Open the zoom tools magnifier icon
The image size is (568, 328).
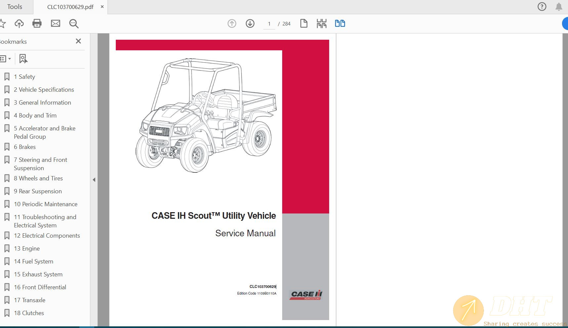(x=73, y=23)
